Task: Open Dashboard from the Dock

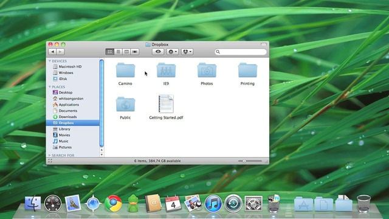Action: (53, 204)
